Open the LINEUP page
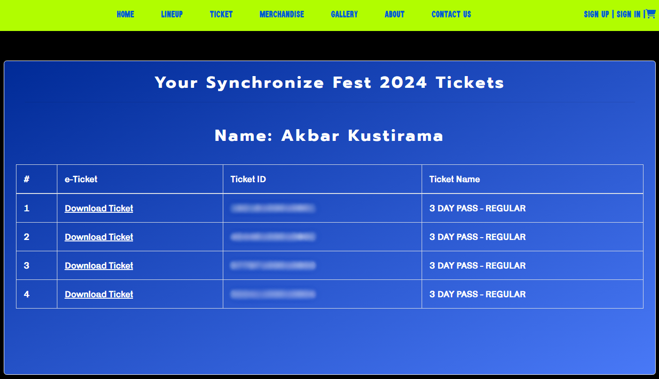The width and height of the screenshot is (659, 379). click(172, 14)
